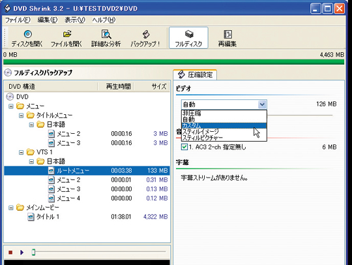Close the DVD Shrink window
This screenshot has width=352, height=265.
(340, 8)
